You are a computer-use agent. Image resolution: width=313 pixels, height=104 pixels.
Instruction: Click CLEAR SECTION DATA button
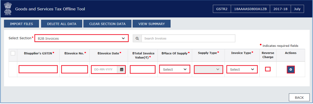pyautogui.click(x=107, y=24)
